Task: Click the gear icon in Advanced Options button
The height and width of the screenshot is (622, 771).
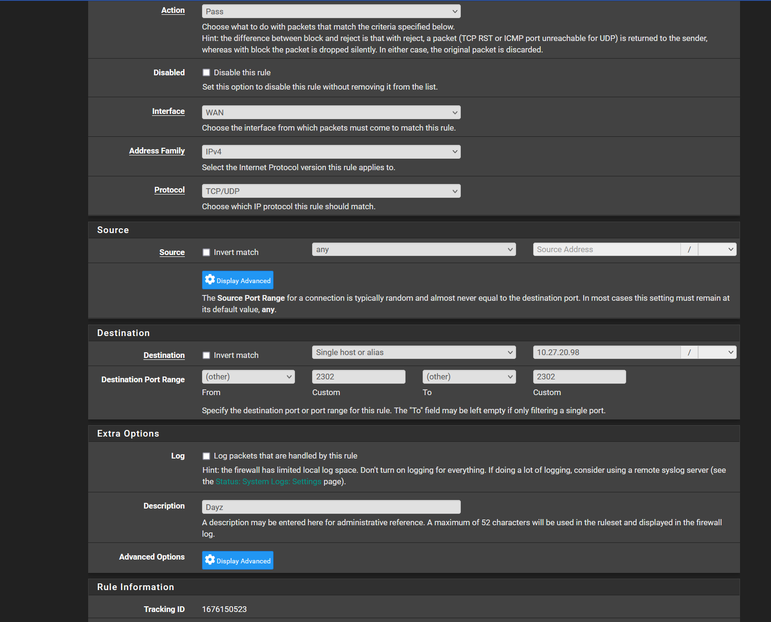Action: pyautogui.click(x=210, y=560)
